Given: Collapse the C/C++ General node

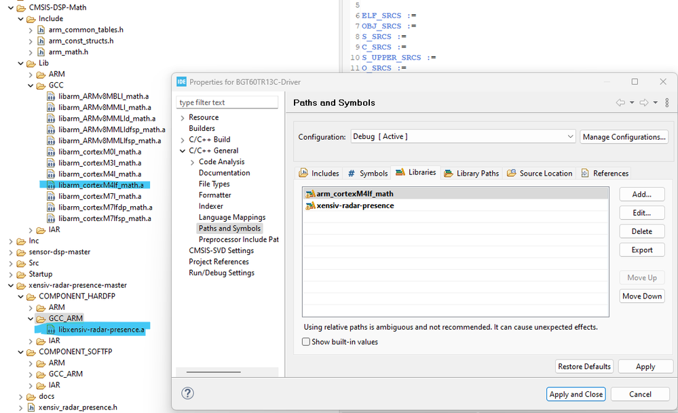Looking at the screenshot, I should point(183,151).
